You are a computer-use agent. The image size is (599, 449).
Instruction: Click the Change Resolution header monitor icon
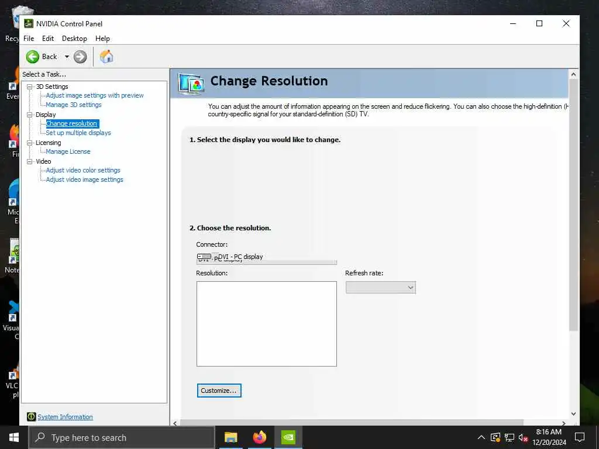point(191,83)
